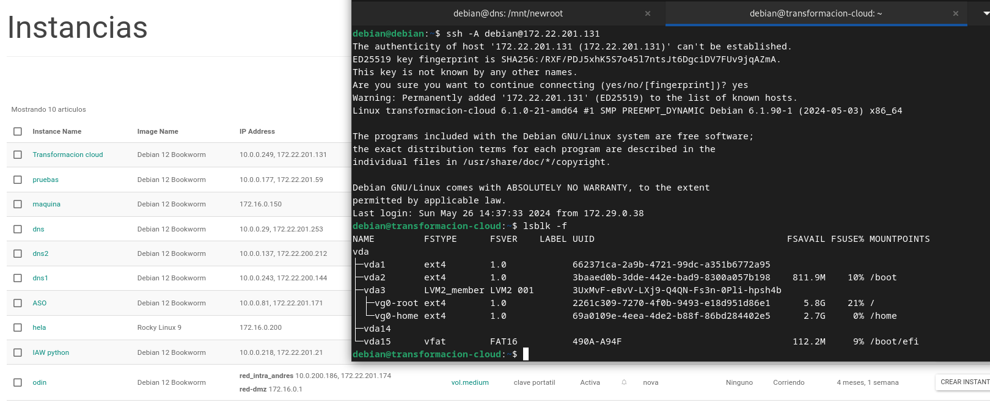Sort by IP Address column header

pos(257,131)
